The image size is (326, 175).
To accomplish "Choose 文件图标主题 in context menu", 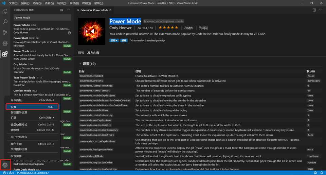I will pyautogui.click(x=33, y=149).
